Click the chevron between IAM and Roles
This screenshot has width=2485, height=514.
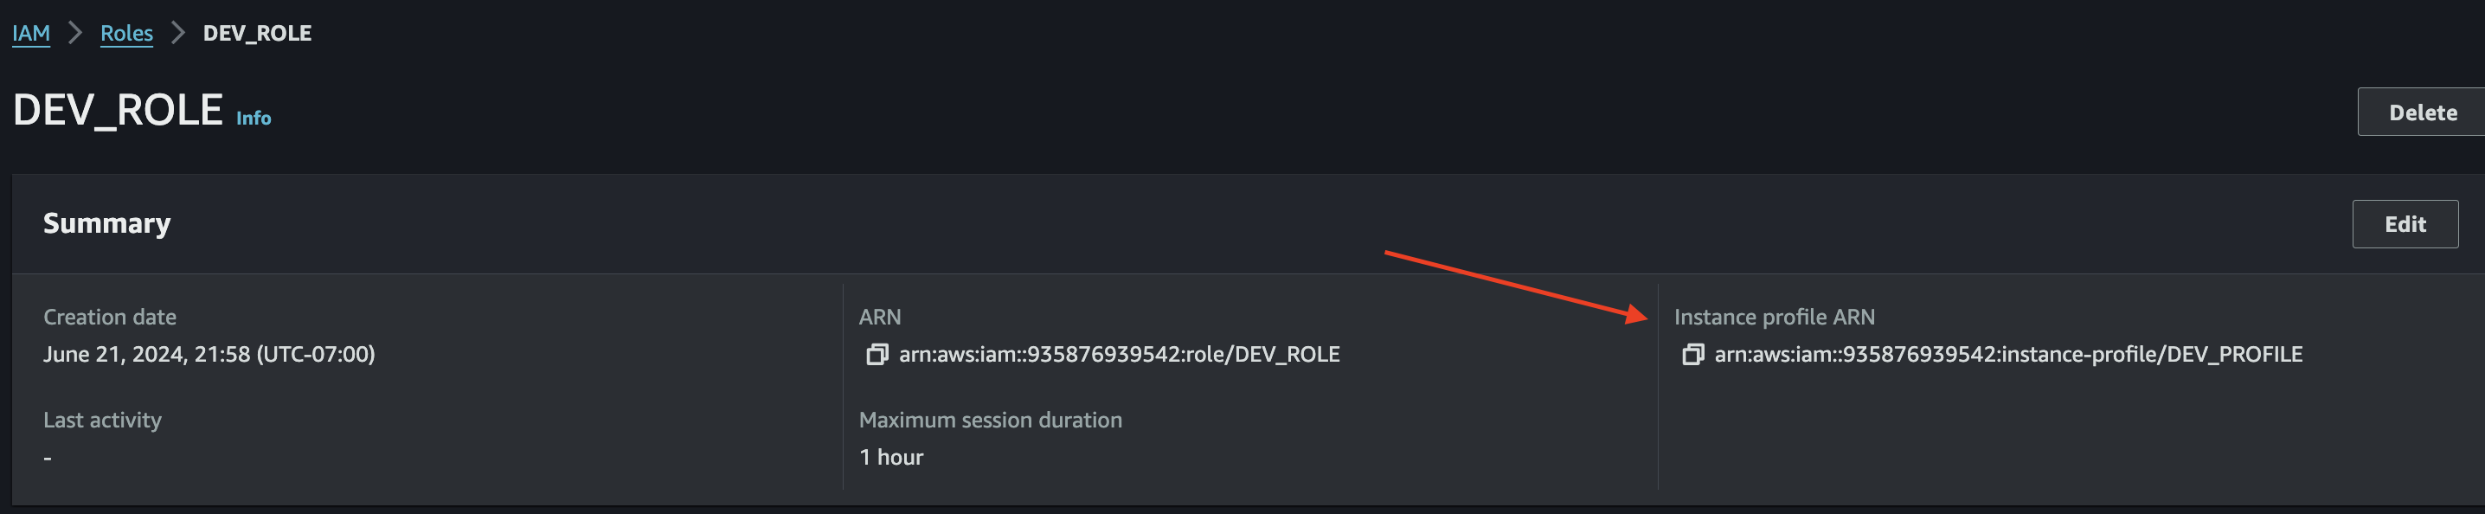(75, 33)
